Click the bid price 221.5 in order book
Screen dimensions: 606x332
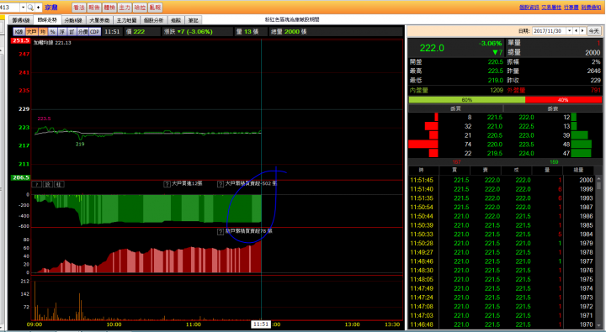495,118
